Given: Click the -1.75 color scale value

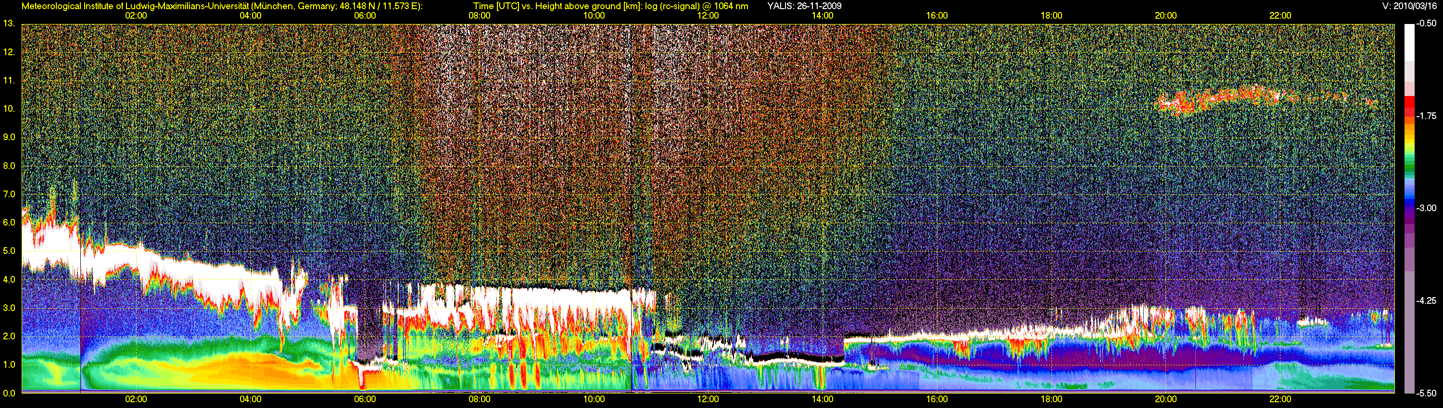Looking at the screenshot, I should pos(1426,116).
